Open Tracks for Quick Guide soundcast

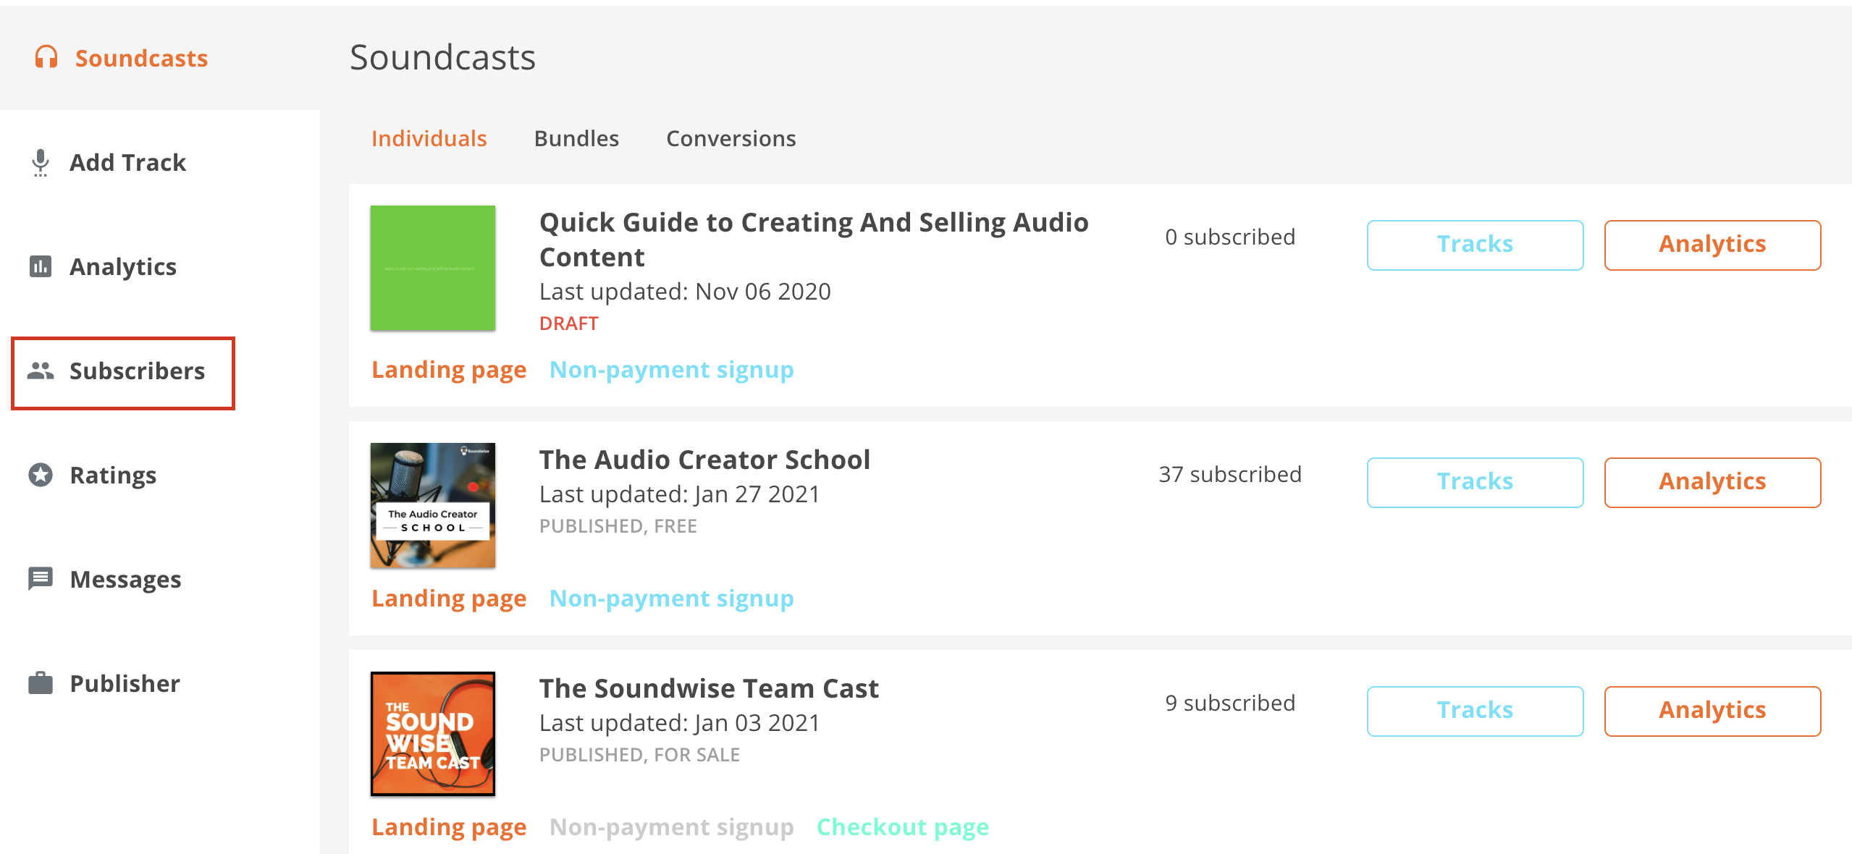click(x=1475, y=245)
